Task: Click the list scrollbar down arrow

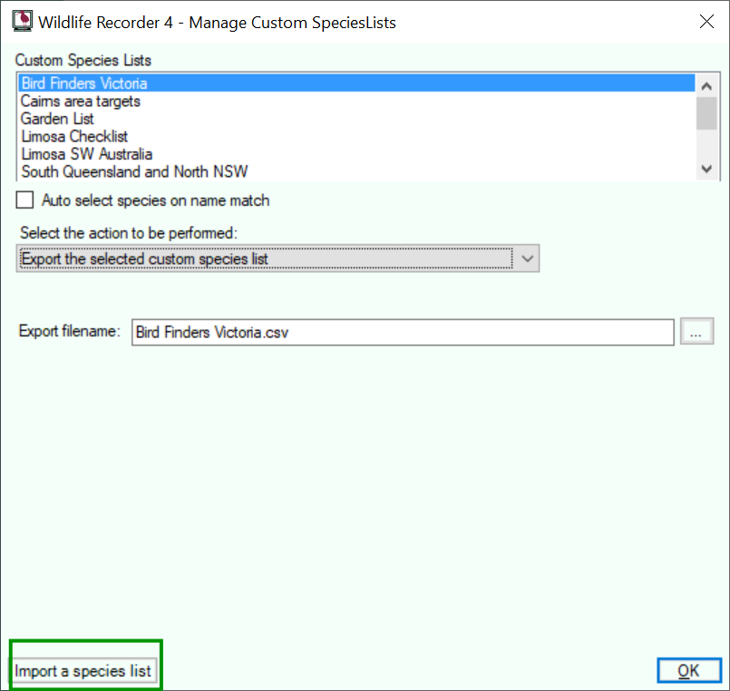Action: (x=706, y=169)
